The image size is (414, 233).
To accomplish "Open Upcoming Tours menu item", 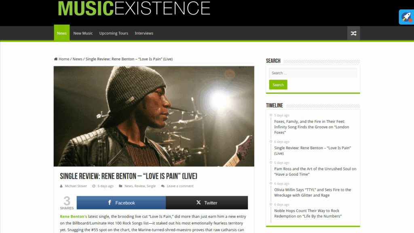I will tap(114, 33).
